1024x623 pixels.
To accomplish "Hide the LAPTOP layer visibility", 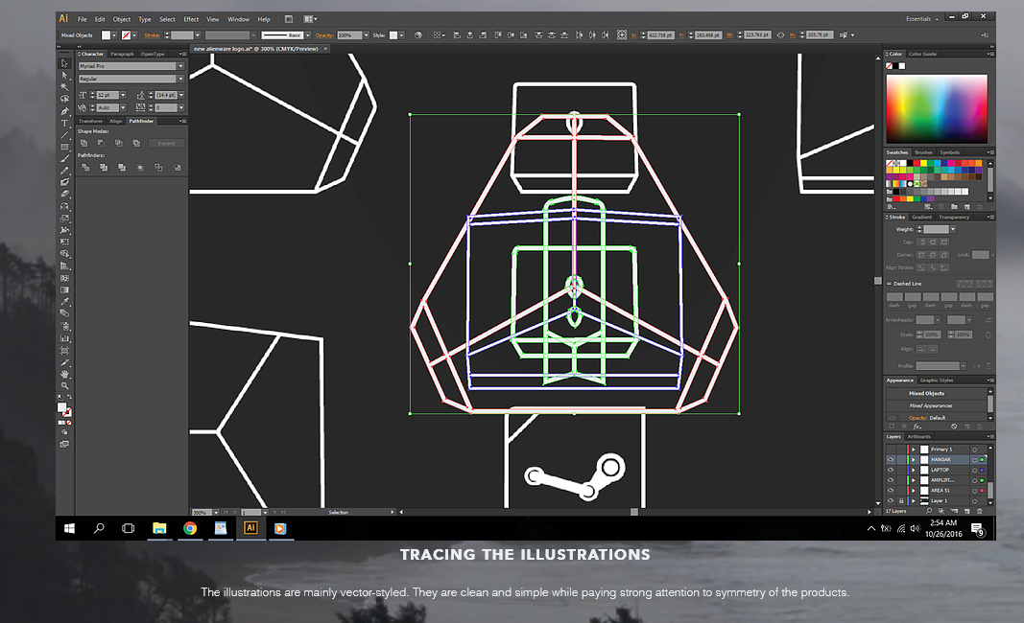I will coord(891,470).
